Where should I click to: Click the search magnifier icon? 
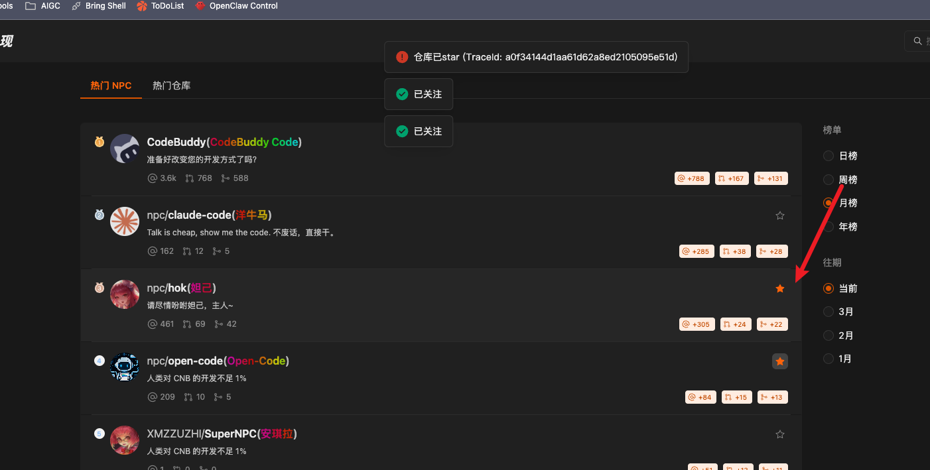point(918,41)
